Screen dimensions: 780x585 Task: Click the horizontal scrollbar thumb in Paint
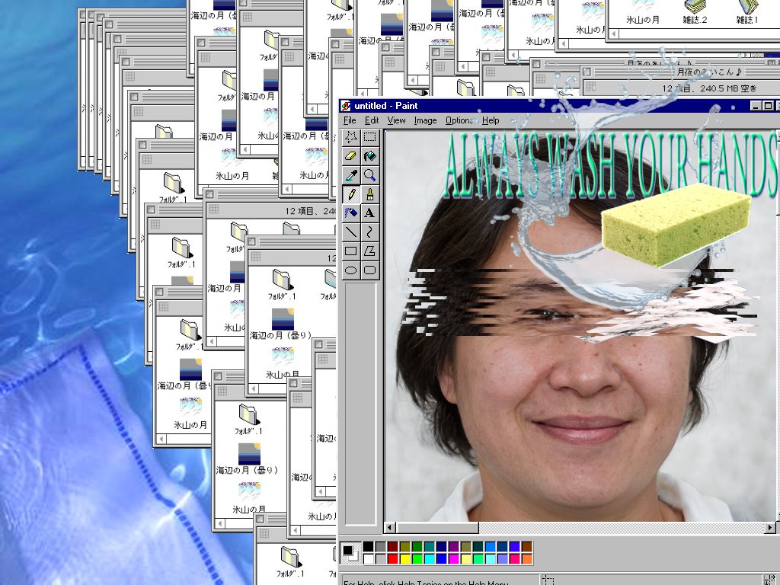pos(437,527)
